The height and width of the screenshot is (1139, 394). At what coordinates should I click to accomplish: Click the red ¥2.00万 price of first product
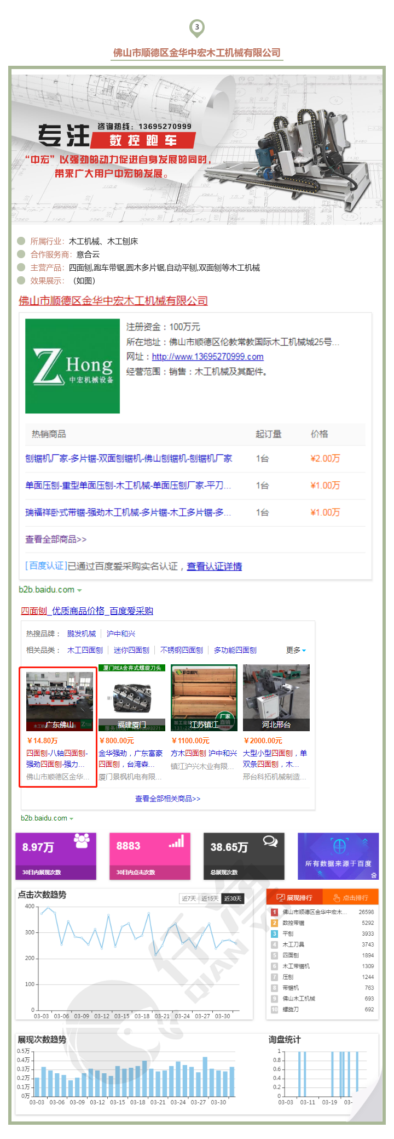325,458
